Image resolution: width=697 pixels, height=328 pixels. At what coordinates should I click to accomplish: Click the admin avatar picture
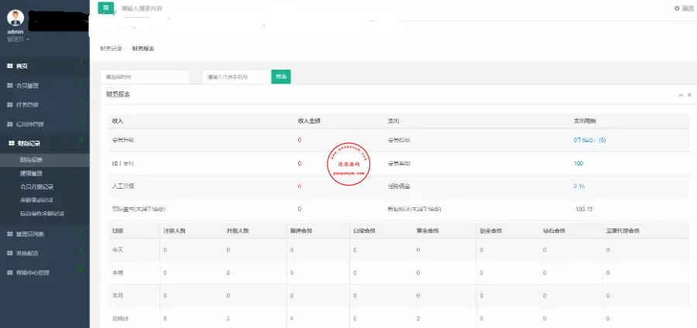15,19
